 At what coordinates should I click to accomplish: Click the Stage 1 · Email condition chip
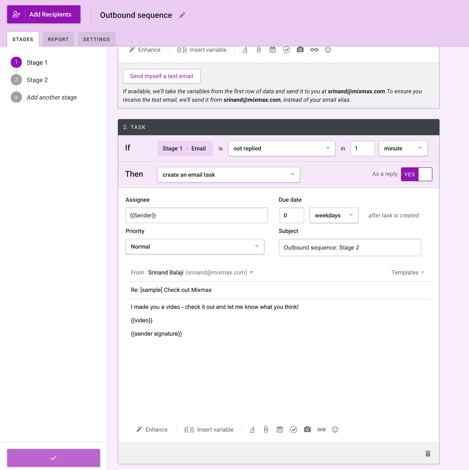coord(185,148)
